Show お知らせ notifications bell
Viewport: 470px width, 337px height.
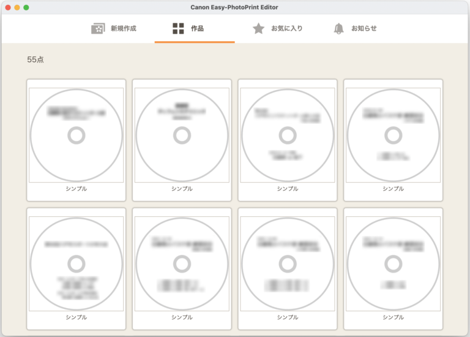coord(338,29)
